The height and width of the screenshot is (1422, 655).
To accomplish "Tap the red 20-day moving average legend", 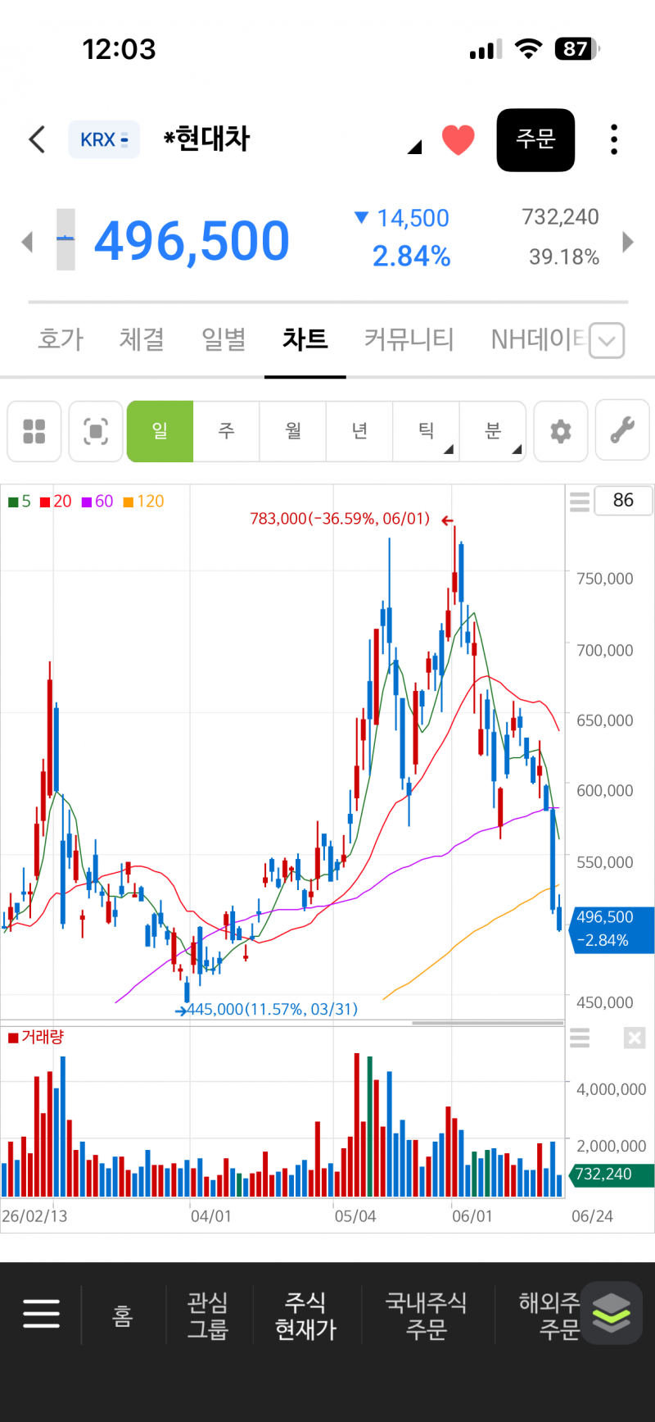I will tap(56, 502).
